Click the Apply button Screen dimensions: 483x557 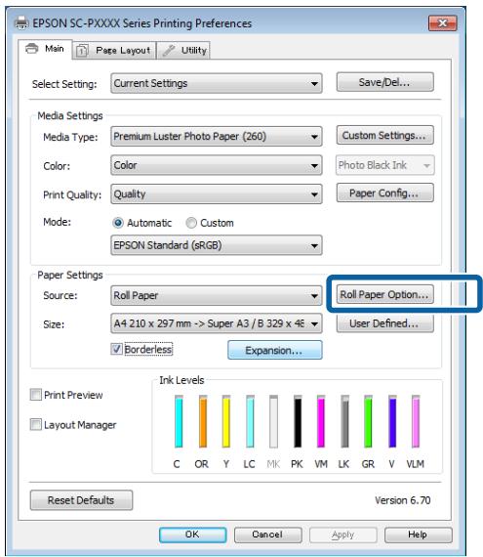pyautogui.click(x=342, y=535)
